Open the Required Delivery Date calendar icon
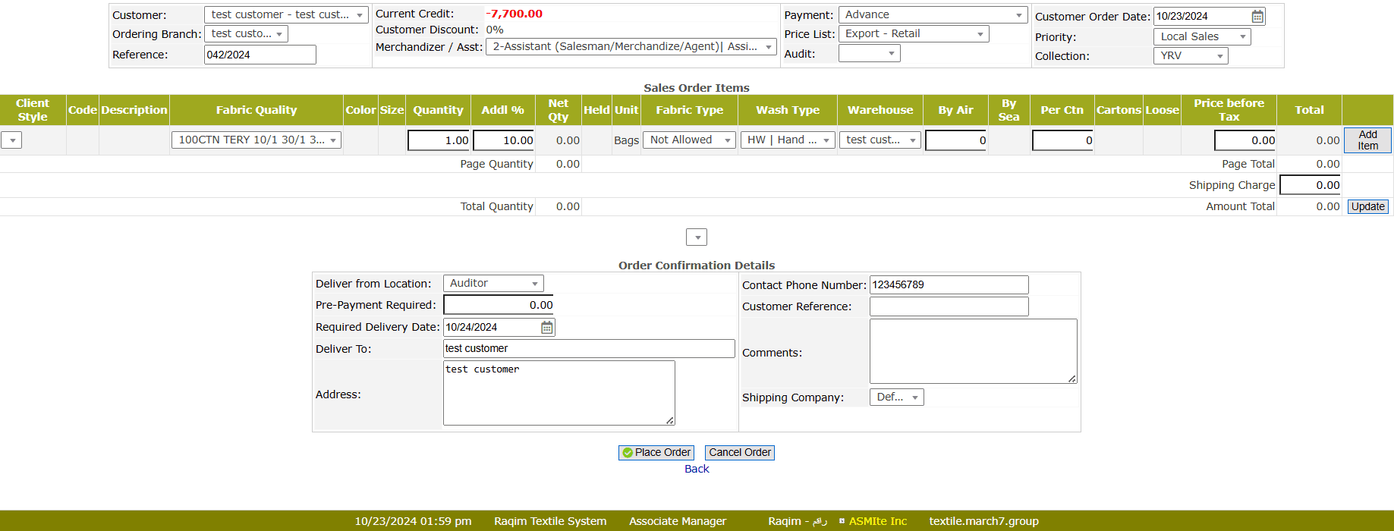 (x=546, y=327)
